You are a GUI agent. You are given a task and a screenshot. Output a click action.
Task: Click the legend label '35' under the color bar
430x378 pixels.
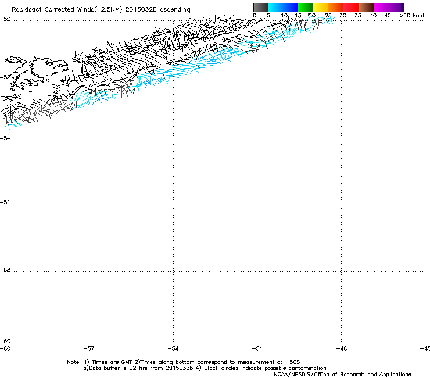tap(358, 16)
